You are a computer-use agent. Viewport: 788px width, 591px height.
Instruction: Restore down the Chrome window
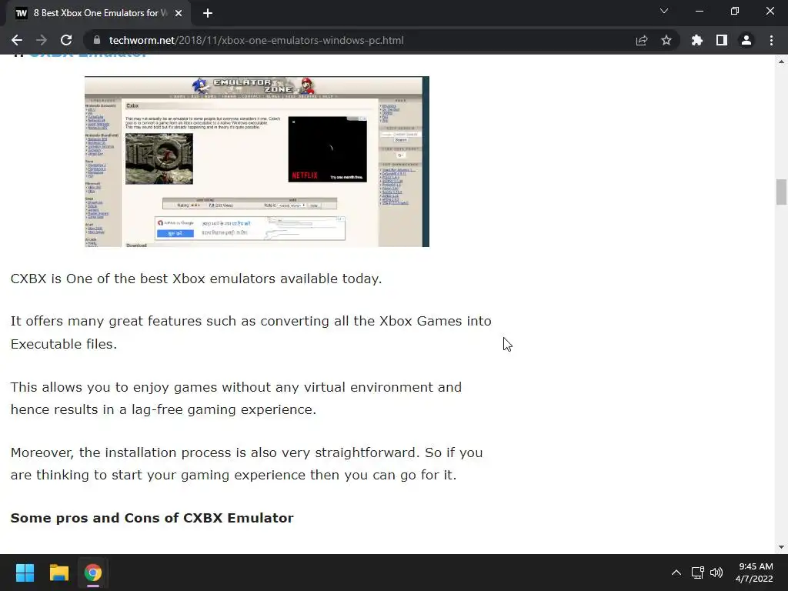click(x=735, y=11)
